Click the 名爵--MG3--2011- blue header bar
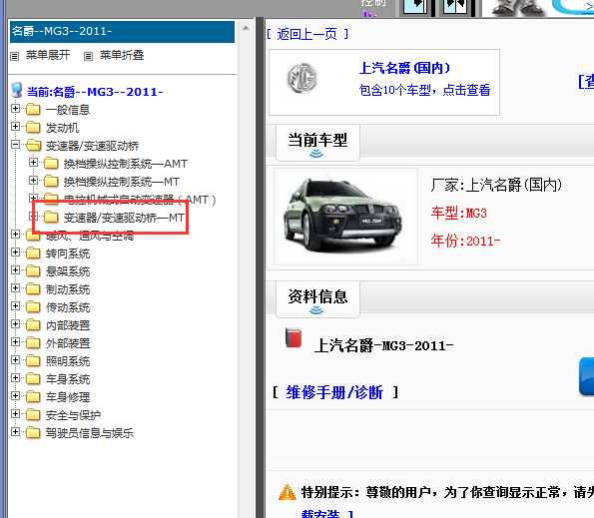Viewport: 594px width, 518px height. (x=122, y=31)
